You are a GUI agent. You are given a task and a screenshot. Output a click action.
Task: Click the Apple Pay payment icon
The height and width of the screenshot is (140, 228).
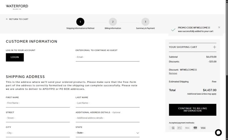click(179, 128)
